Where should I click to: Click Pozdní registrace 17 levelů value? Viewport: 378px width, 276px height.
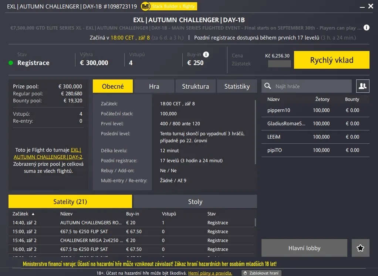point(191,161)
